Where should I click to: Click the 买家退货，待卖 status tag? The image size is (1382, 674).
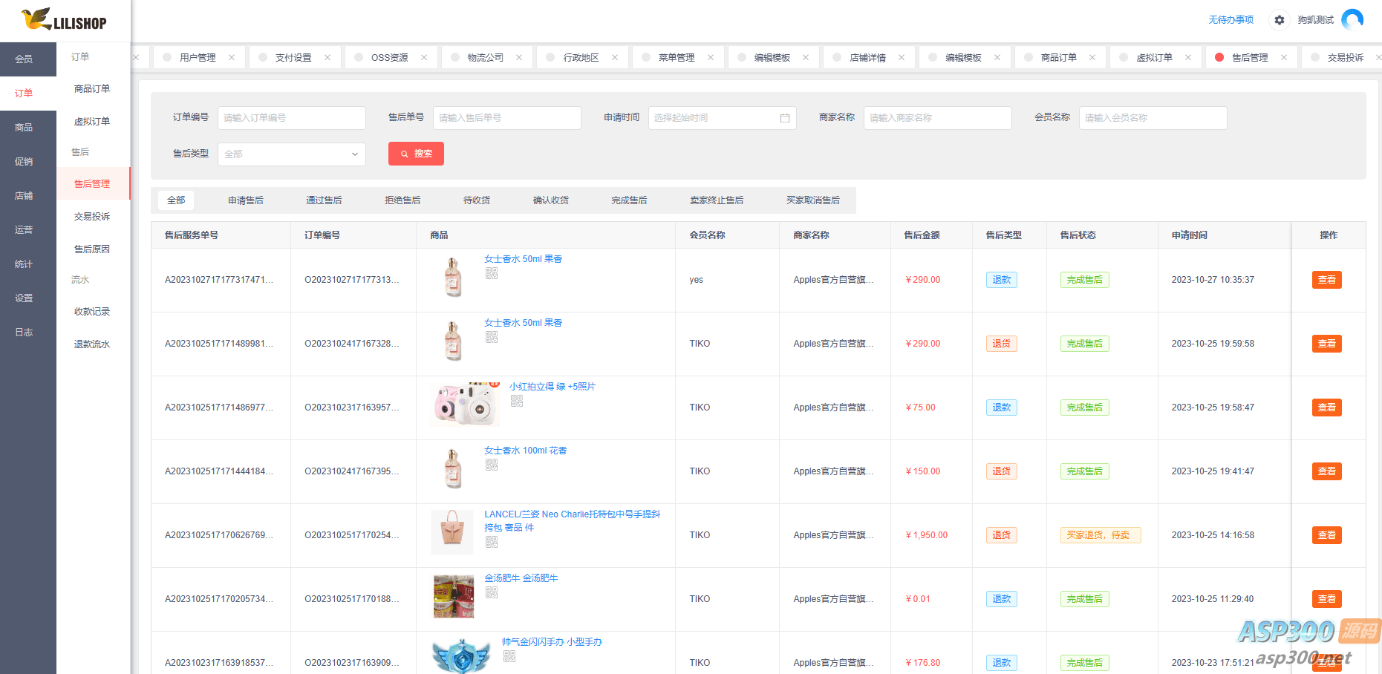tap(1100, 535)
